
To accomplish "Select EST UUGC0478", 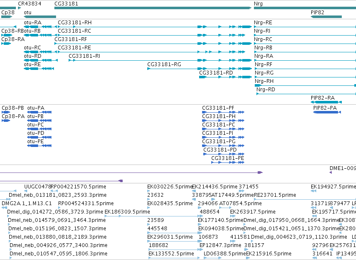I will pos(38,187).
